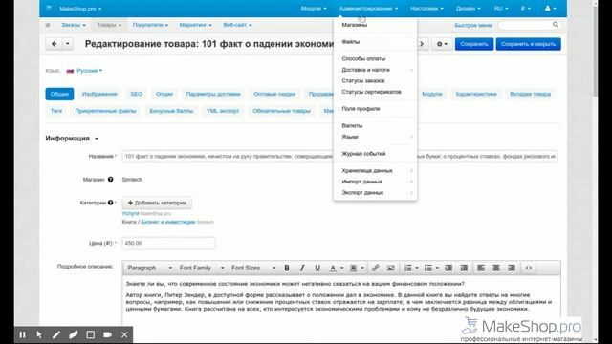Click the help icon next to Категории
This screenshot has height=344, width=612.
click(x=111, y=203)
